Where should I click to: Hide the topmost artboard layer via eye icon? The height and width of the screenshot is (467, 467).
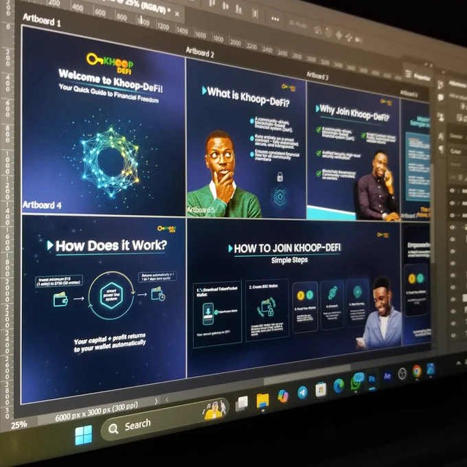click(x=453, y=191)
